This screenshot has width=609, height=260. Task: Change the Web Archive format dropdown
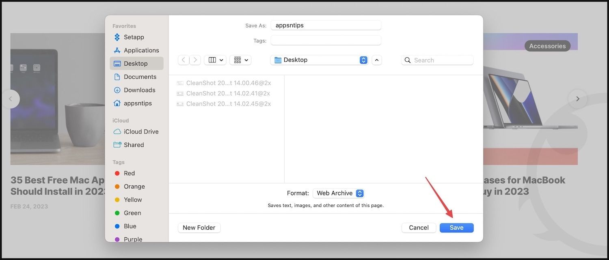(339, 193)
